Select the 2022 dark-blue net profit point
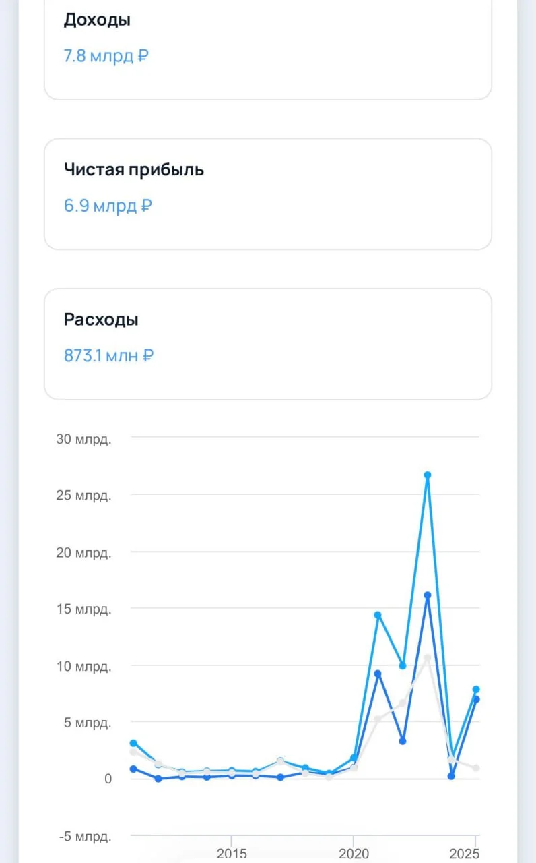 coord(403,741)
